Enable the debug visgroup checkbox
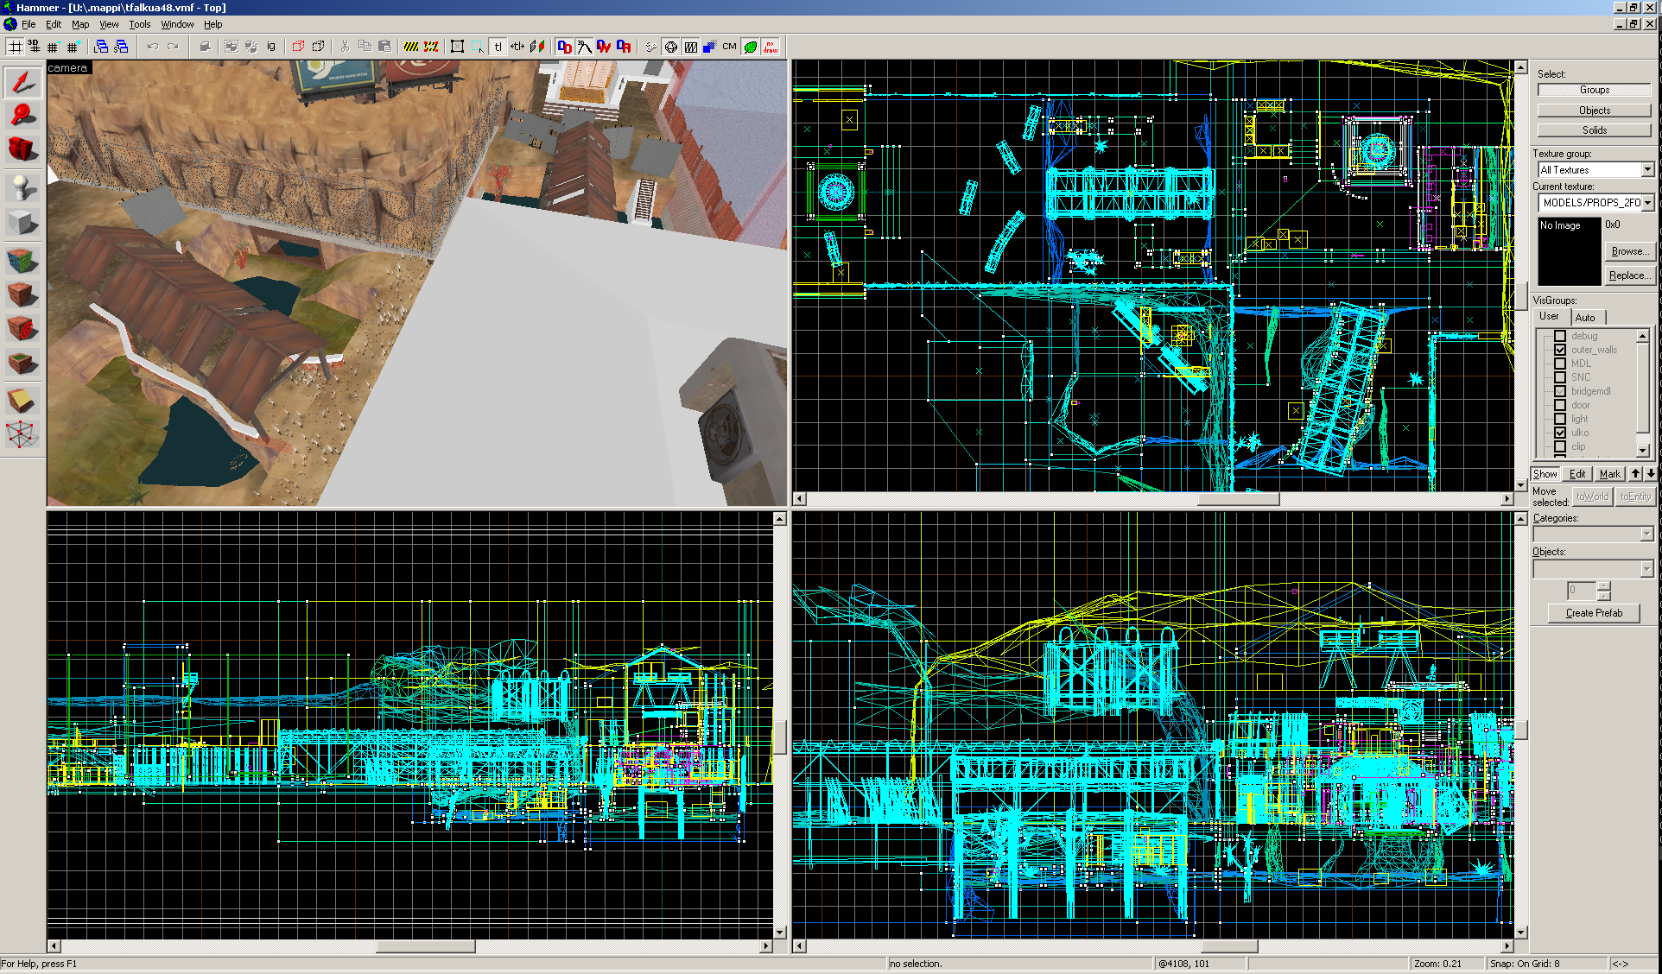Image resolution: width=1662 pixels, height=974 pixels. pyautogui.click(x=1560, y=336)
